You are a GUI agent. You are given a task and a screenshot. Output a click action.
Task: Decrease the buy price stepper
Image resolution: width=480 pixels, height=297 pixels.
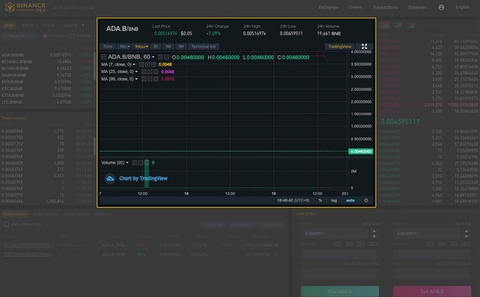click(x=374, y=236)
